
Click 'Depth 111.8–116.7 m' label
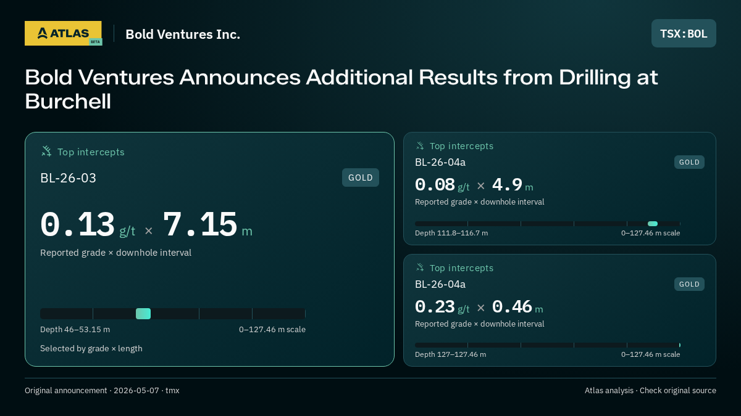click(x=451, y=233)
